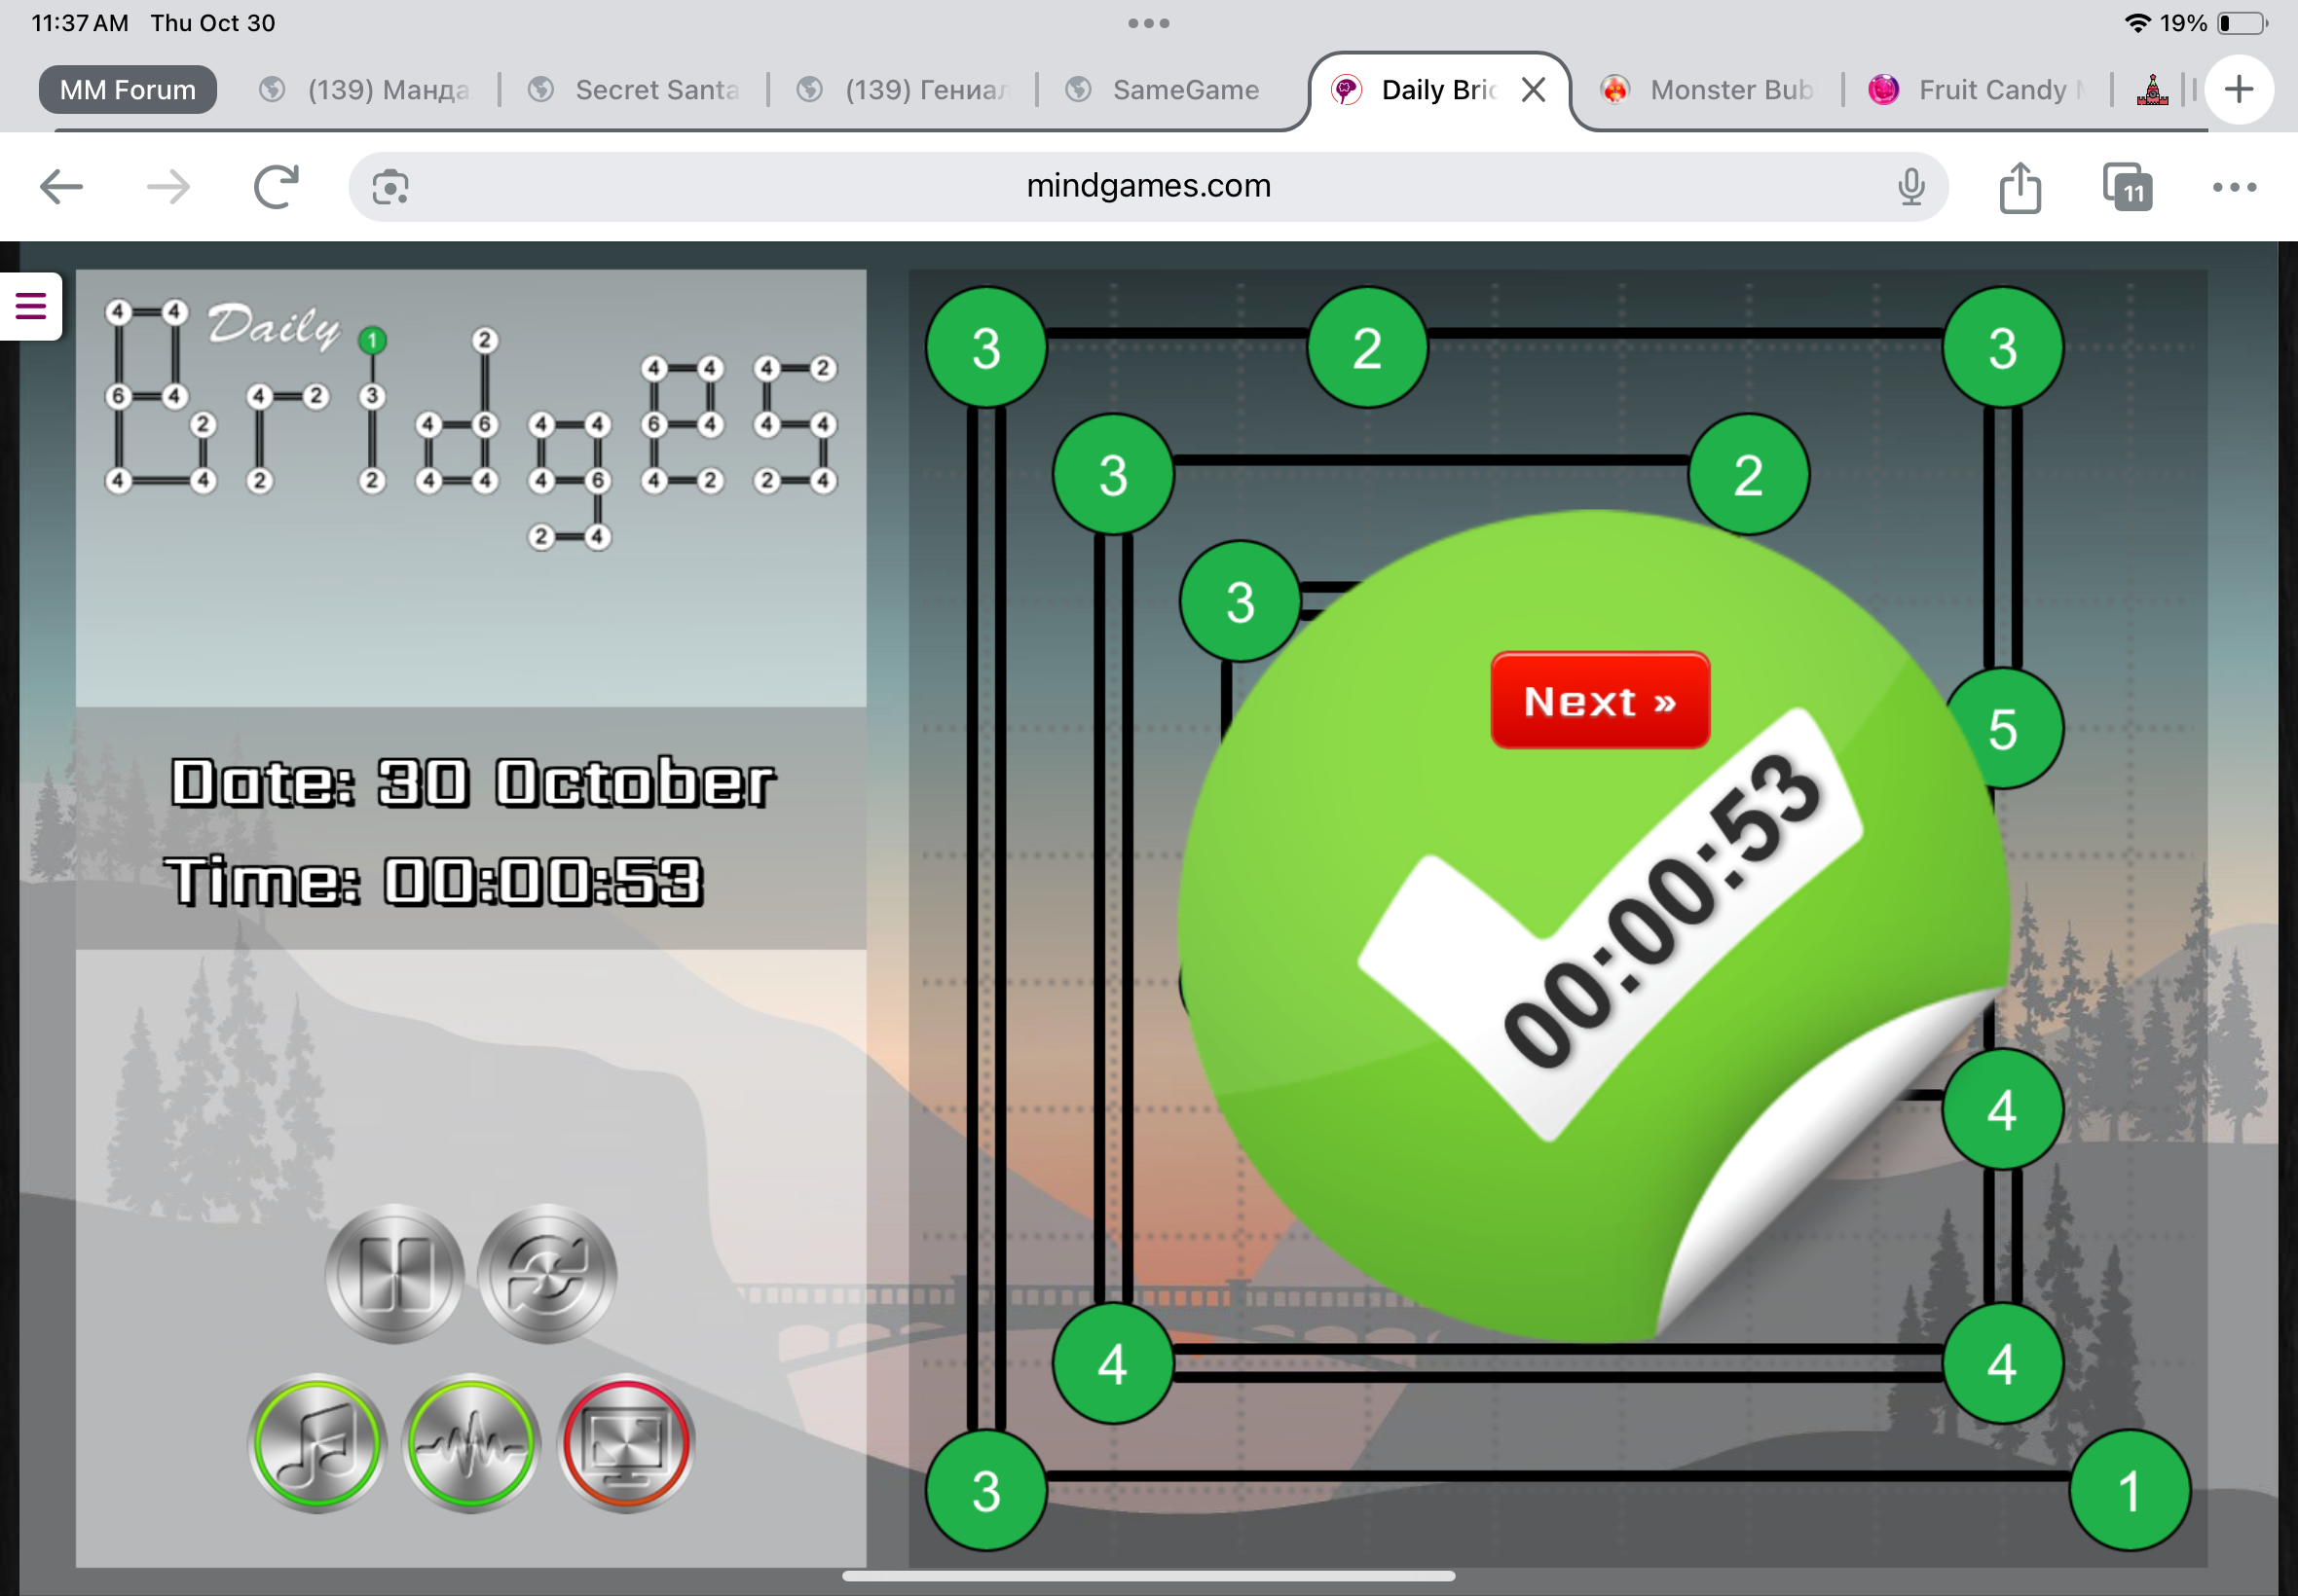Open the share sheet icon
Image resolution: width=2298 pixels, height=1596 pixels.
point(2019,187)
